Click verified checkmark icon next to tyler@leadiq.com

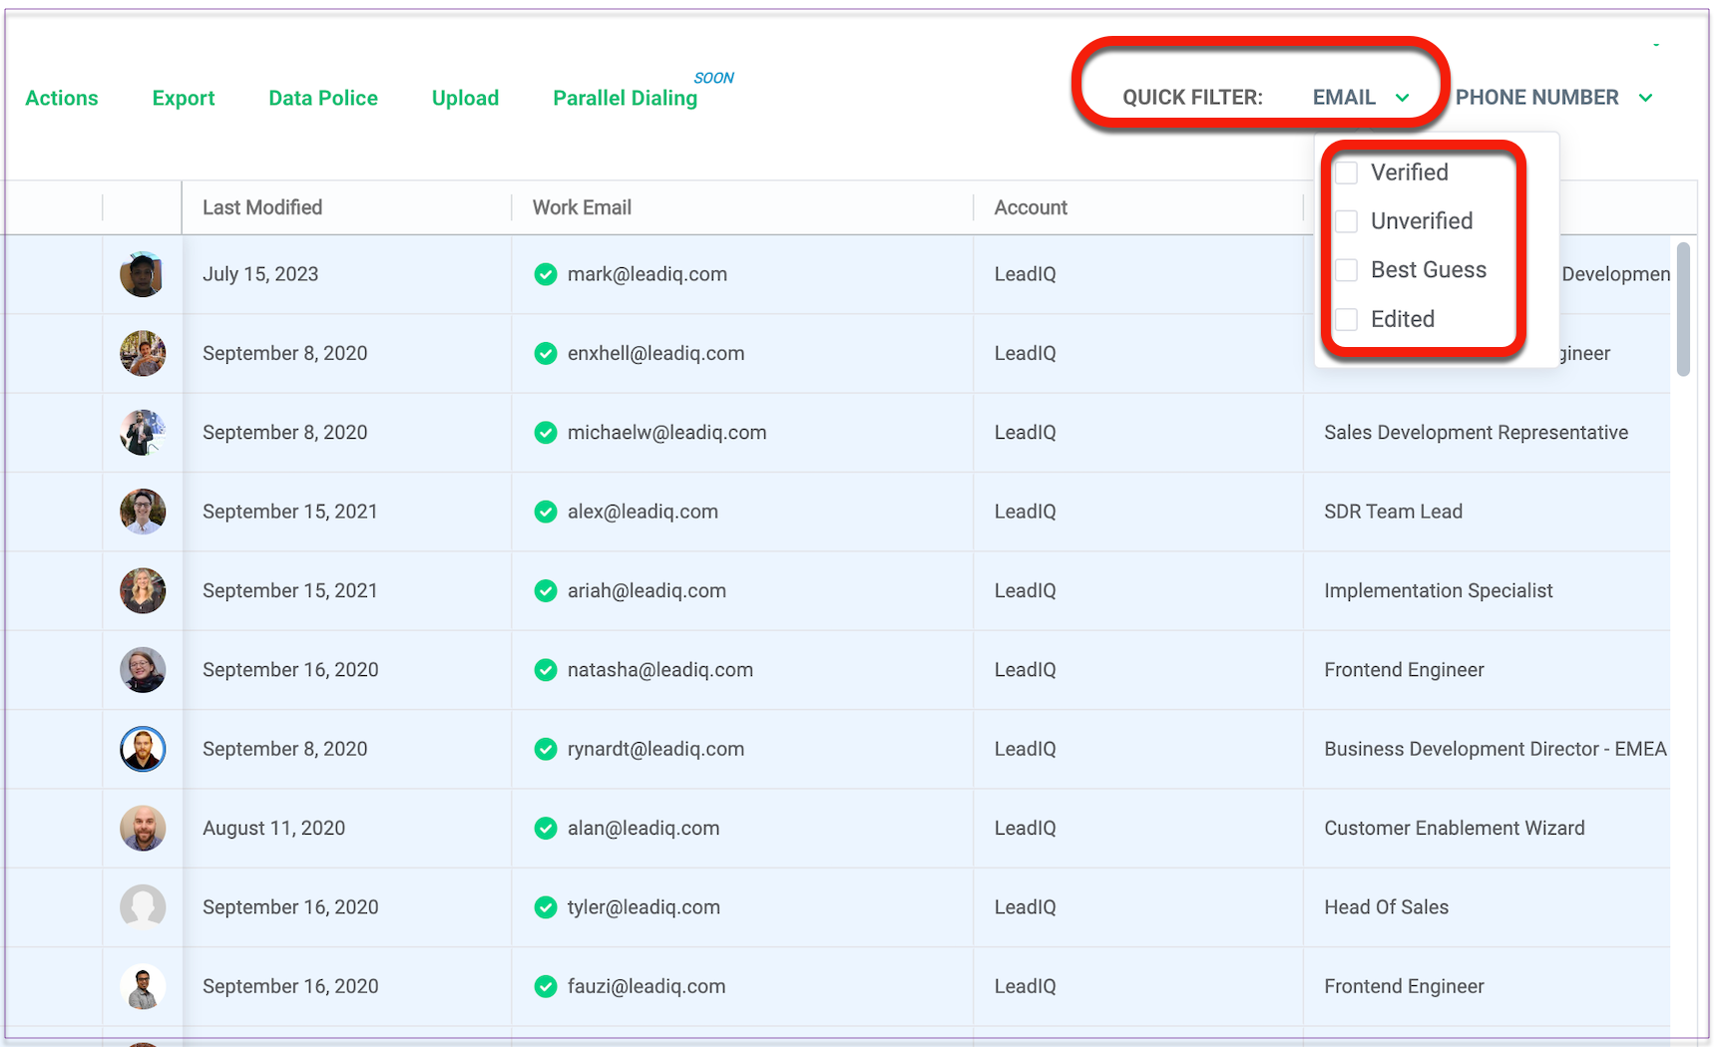click(545, 907)
